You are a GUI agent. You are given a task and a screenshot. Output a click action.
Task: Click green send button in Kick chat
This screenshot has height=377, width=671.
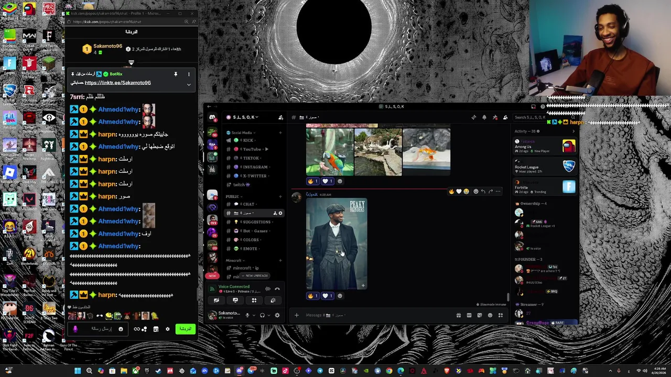pyautogui.click(x=185, y=329)
